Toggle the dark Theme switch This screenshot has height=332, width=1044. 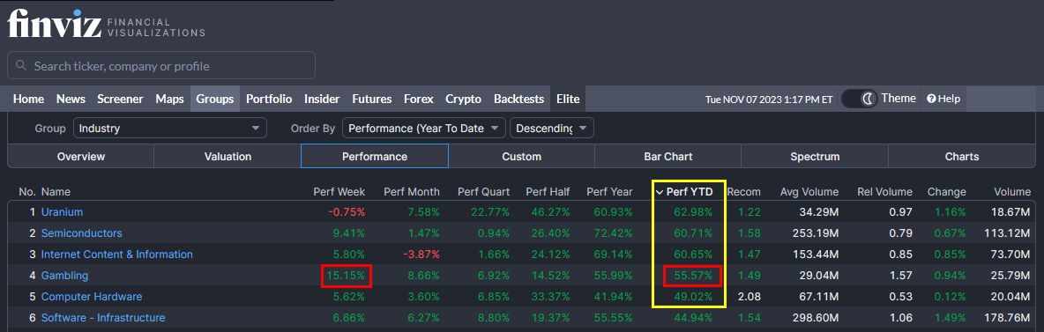860,99
